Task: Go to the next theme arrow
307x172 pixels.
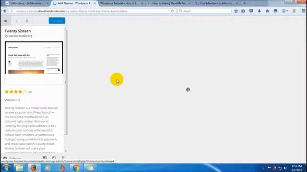Action: (x=27, y=21)
